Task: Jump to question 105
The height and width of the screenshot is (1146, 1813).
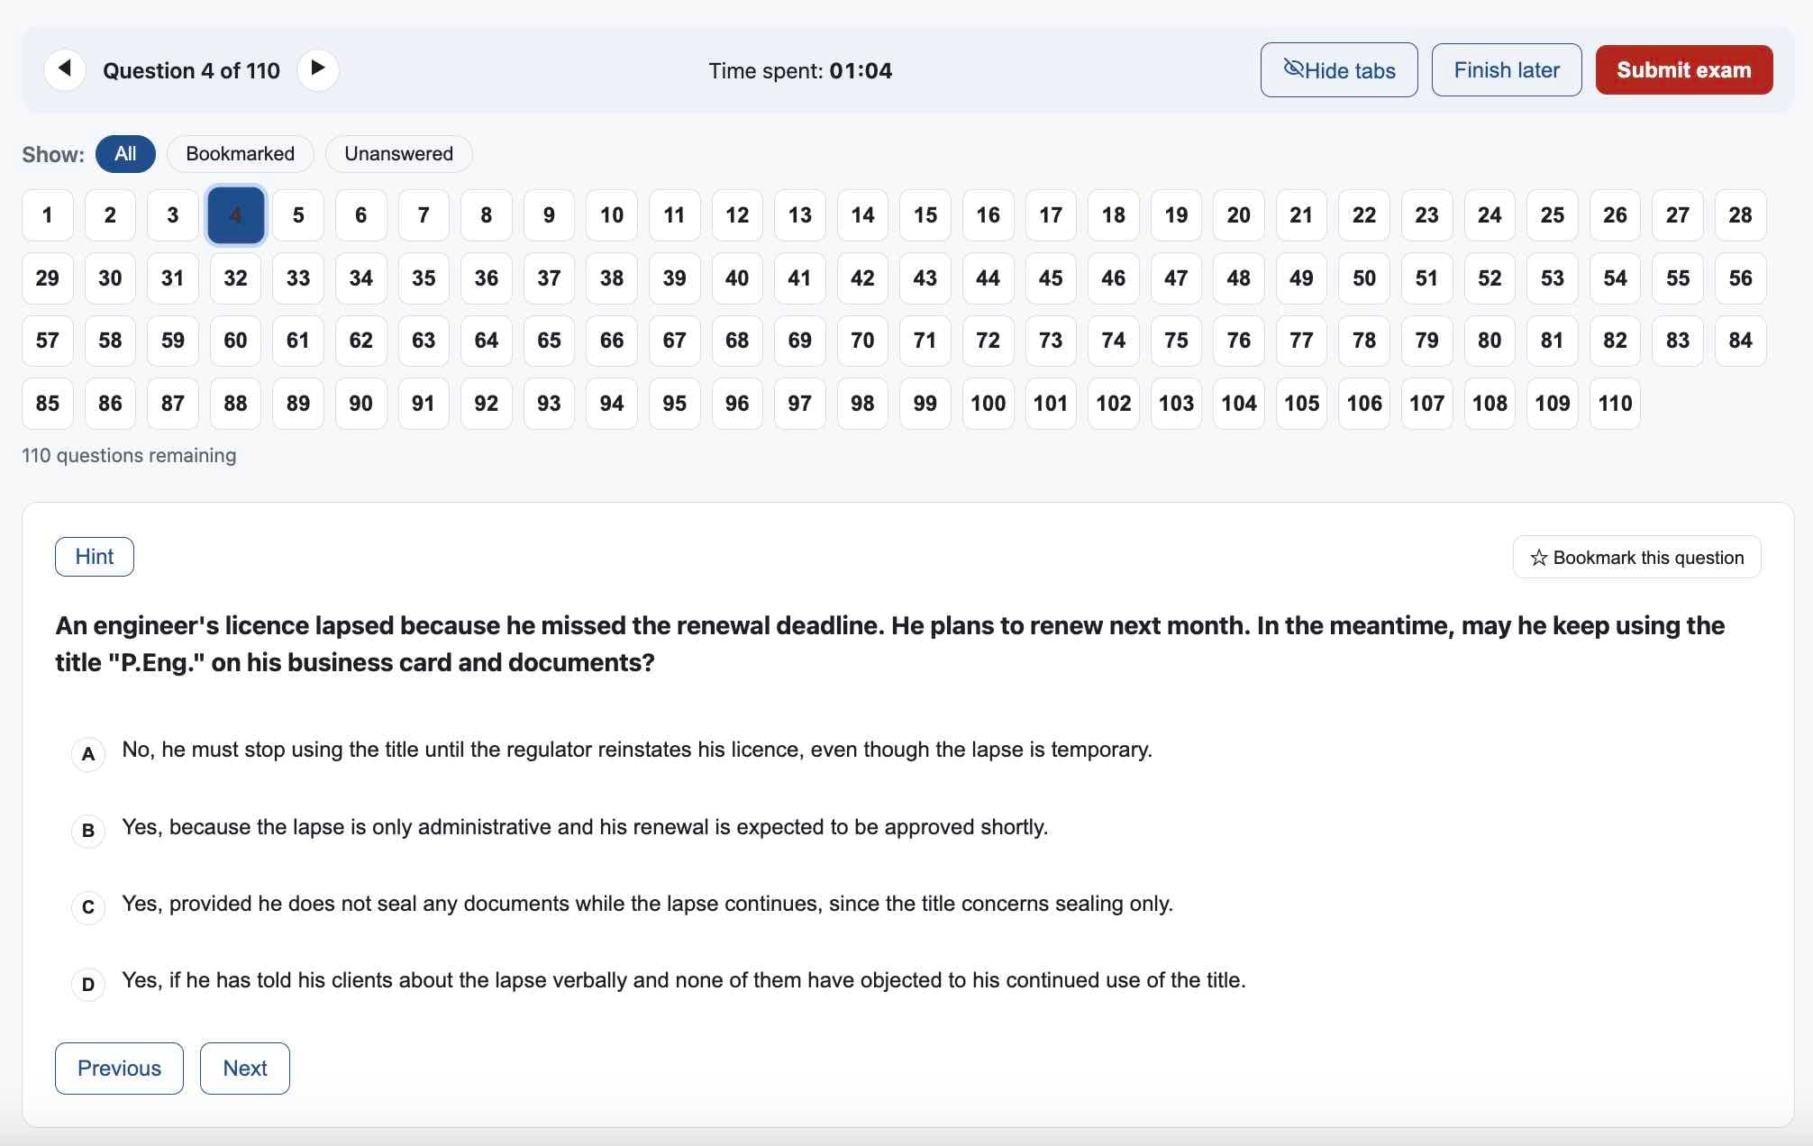Action: [1301, 404]
